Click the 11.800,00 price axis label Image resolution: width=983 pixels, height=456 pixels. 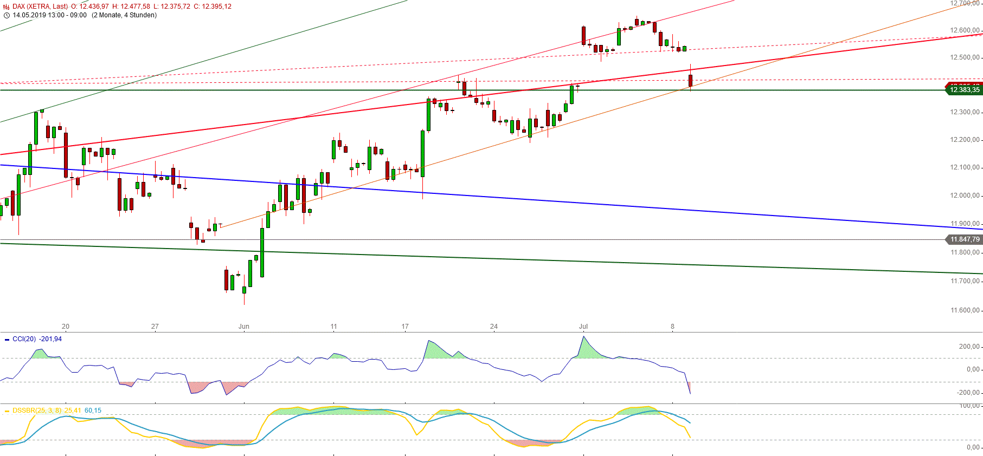coord(965,252)
